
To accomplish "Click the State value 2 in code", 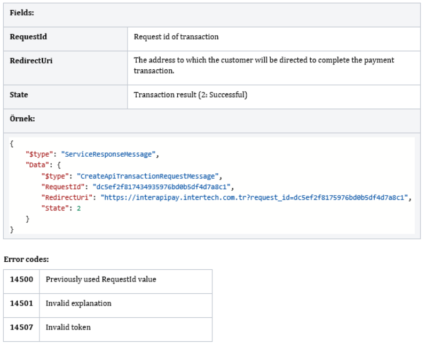I will pyautogui.click(x=78, y=208).
